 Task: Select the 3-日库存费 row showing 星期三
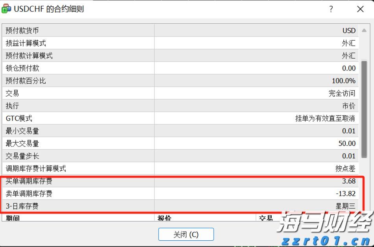pos(185,206)
